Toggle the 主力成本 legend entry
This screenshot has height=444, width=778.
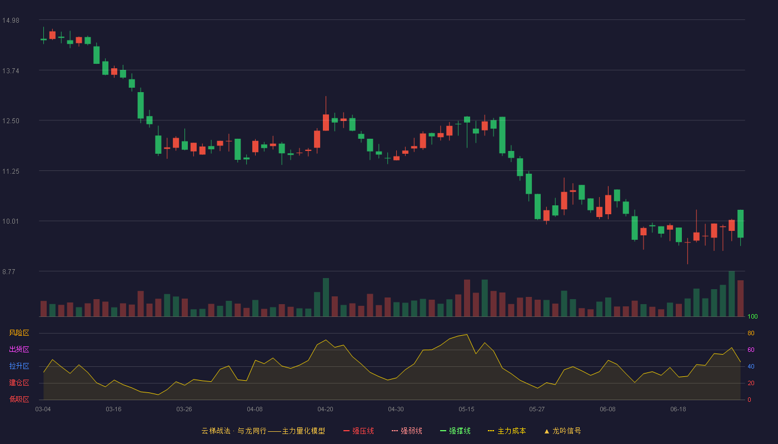pyautogui.click(x=507, y=431)
